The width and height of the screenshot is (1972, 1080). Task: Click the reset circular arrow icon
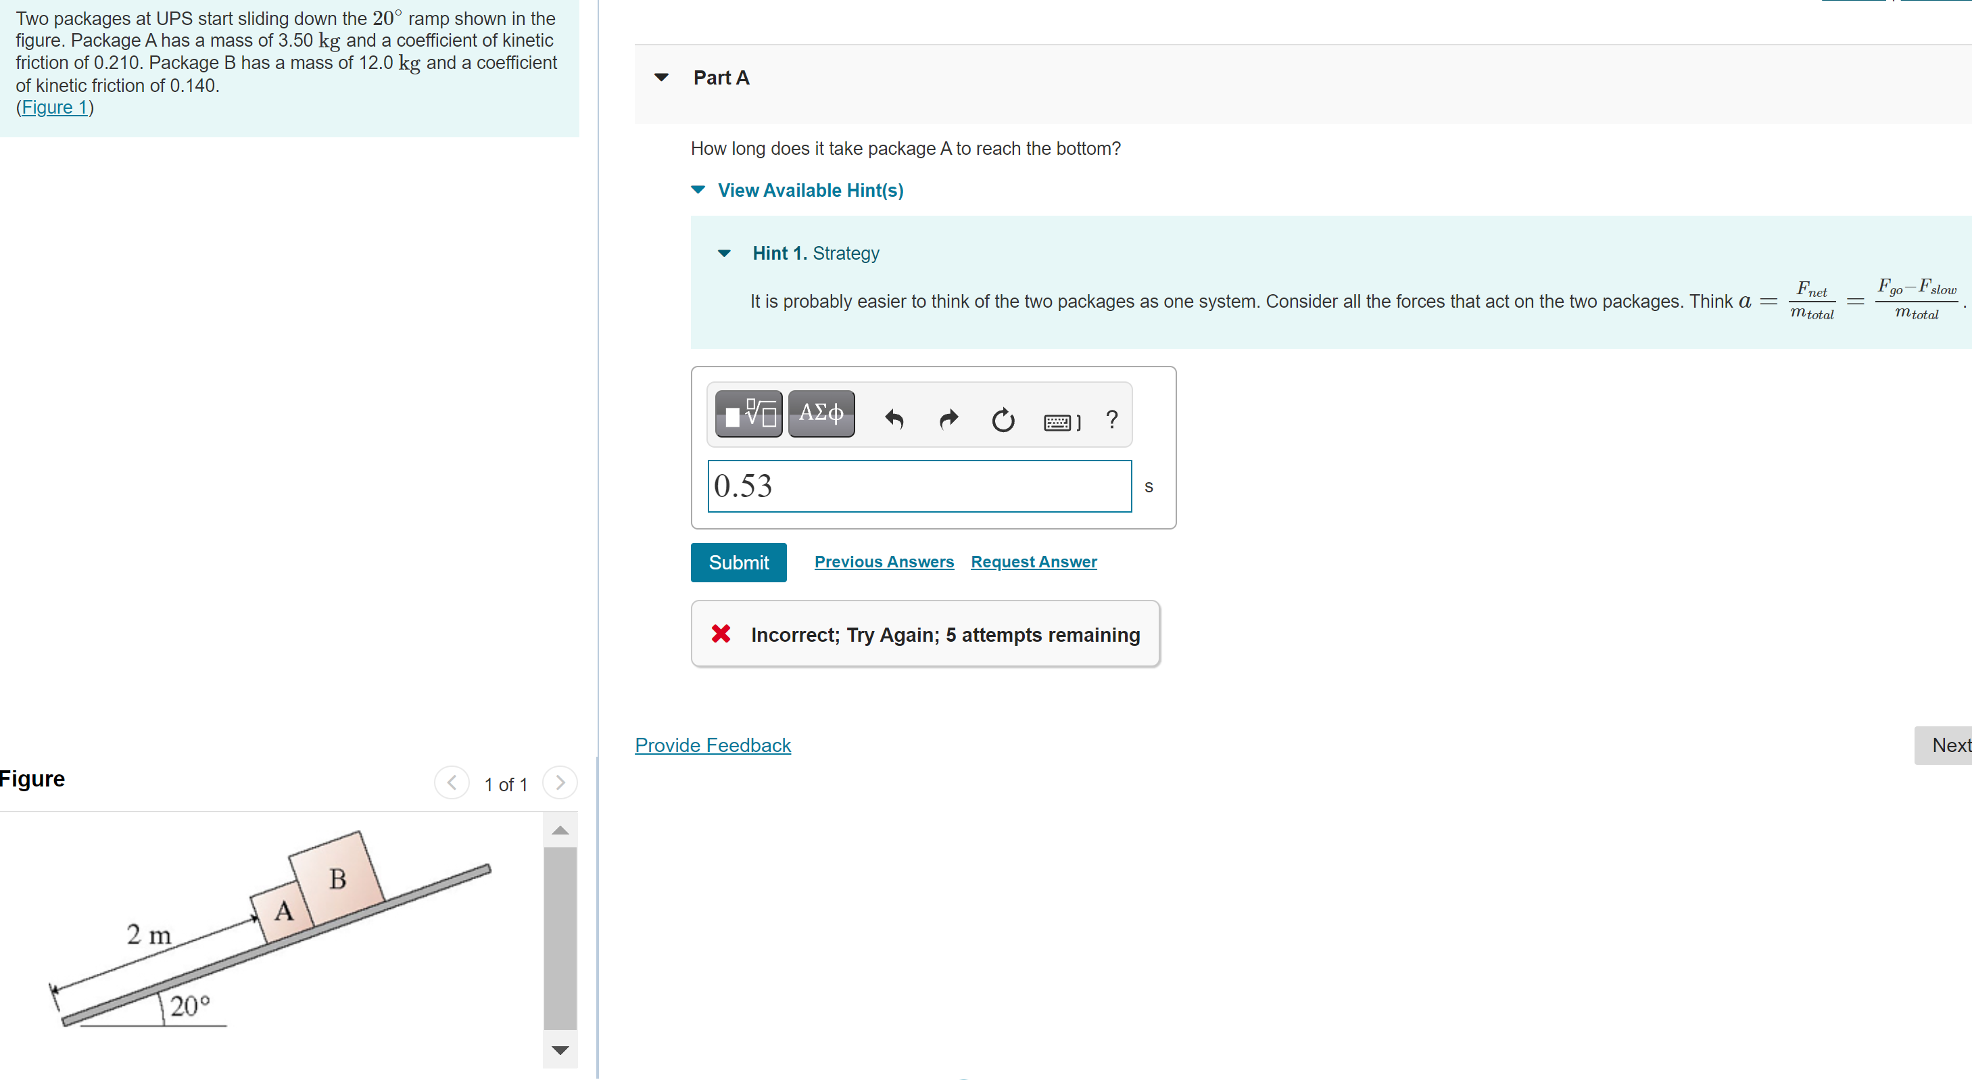click(1002, 420)
